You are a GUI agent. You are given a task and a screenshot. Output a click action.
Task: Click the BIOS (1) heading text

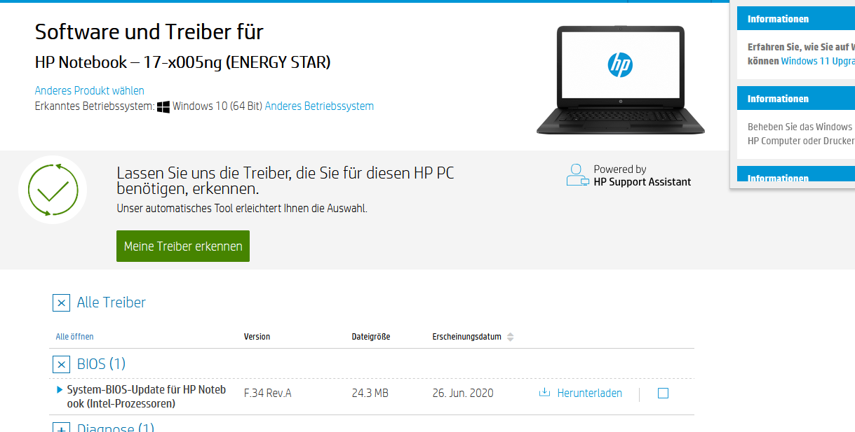[x=101, y=364]
